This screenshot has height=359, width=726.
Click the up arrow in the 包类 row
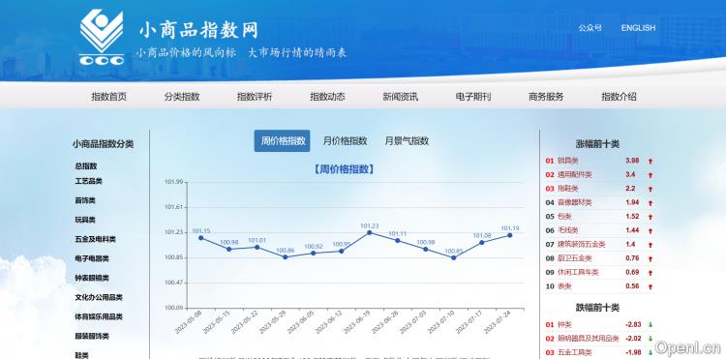650,217
